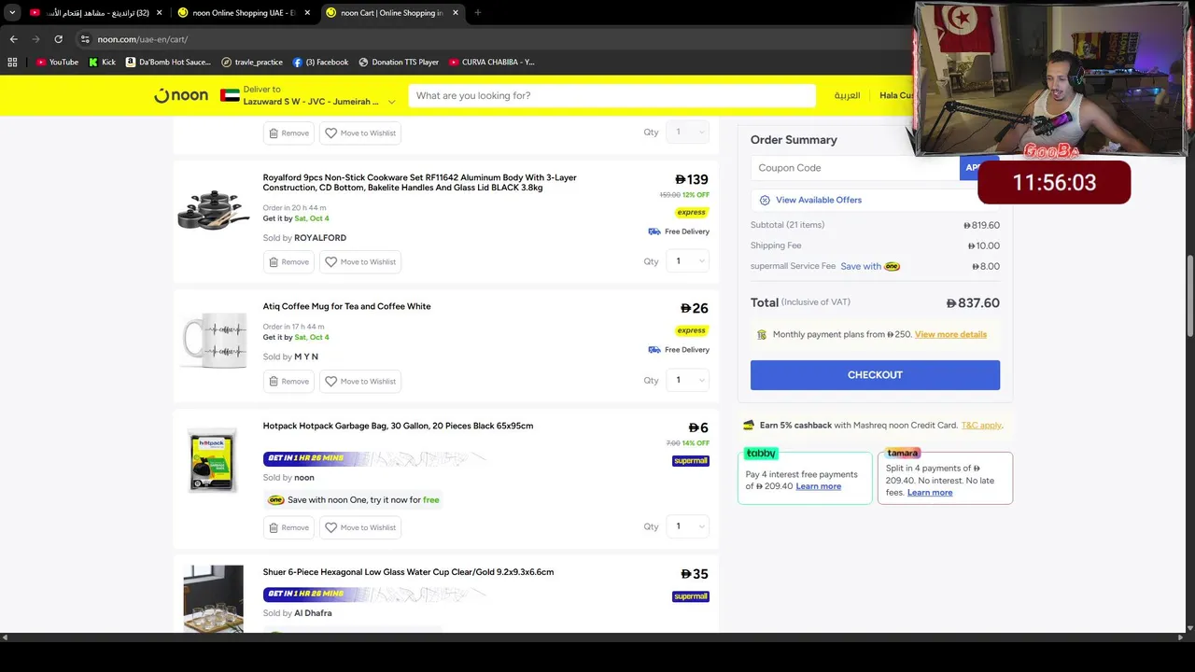Click noon One try it now for free banner
The width and height of the screenshot is (1195, 672).
pyautogui.click(x=353, y=500)
